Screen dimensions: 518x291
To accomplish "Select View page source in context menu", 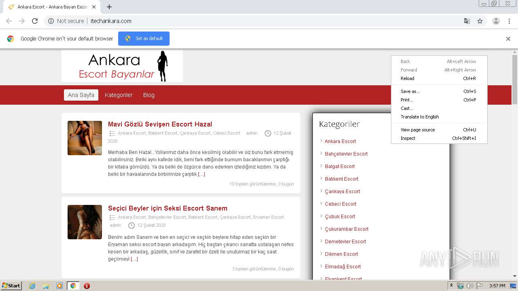I will pos(439,130).
